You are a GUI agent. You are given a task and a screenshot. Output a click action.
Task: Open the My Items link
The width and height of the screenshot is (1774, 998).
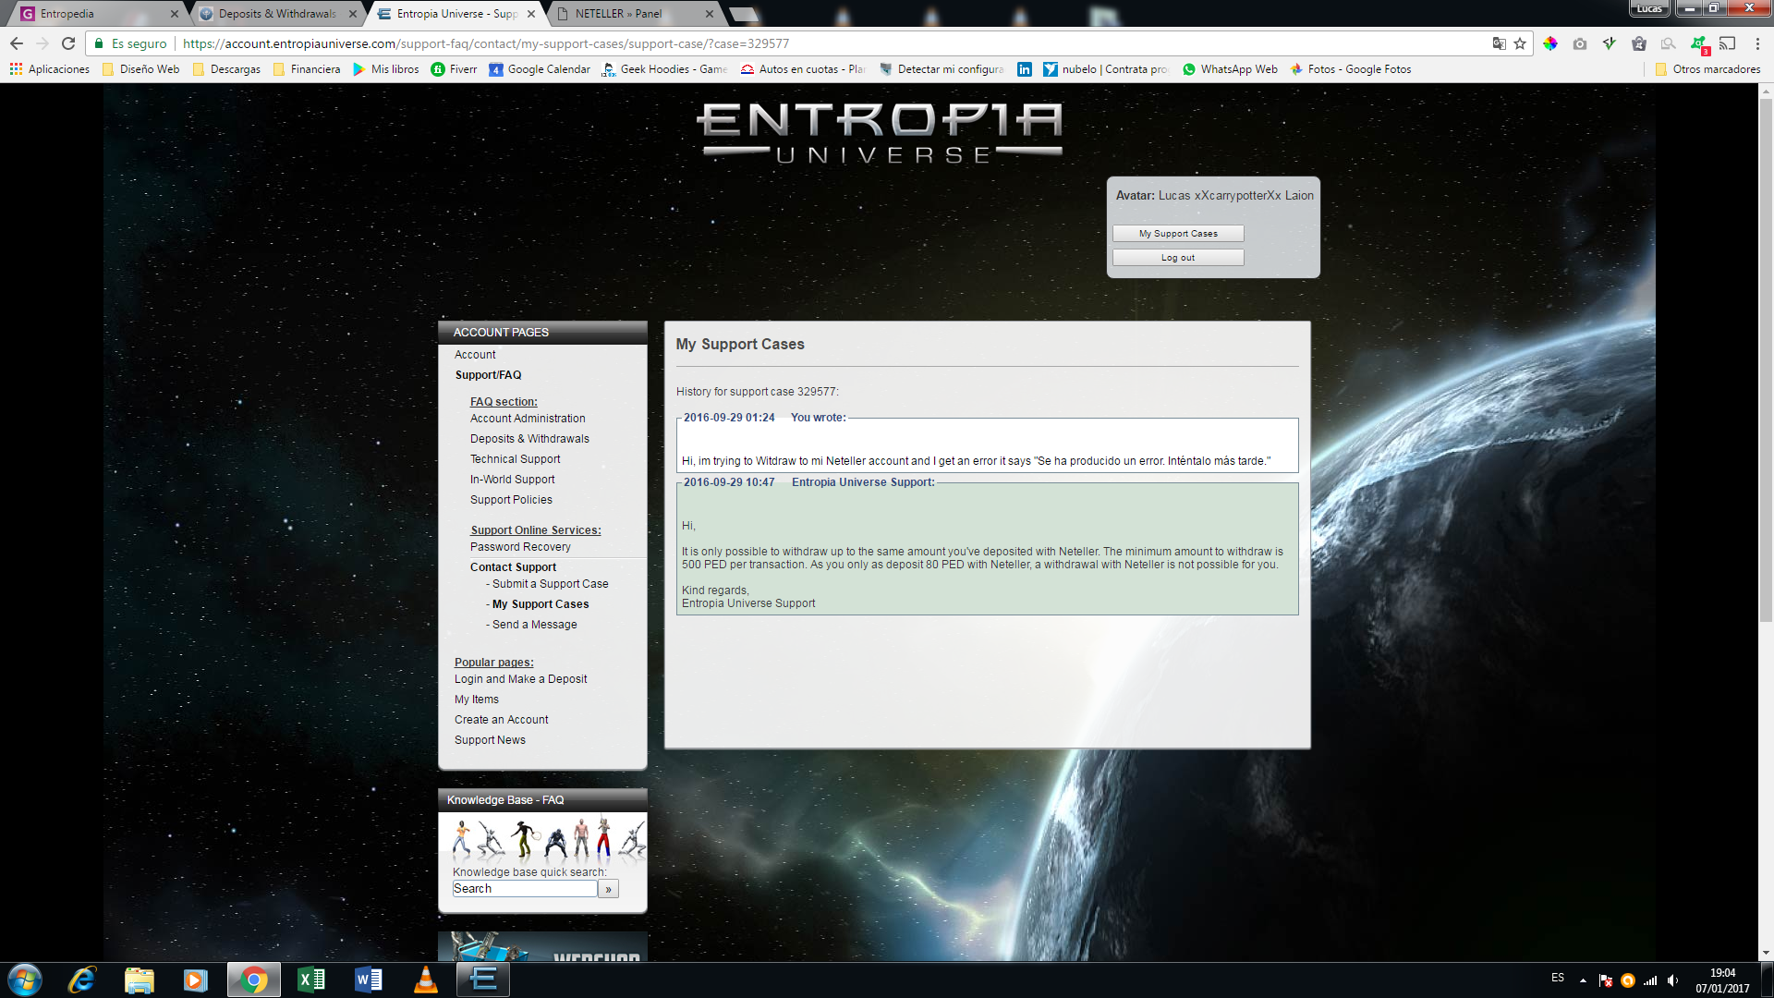(x=476, y=700)
